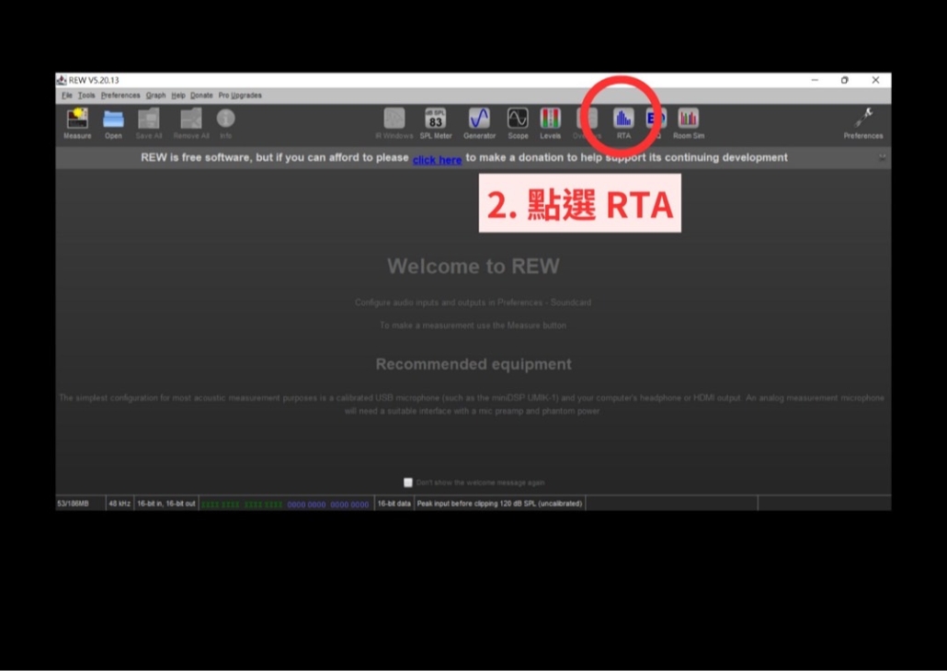This screenshot has height=671, width=947.
Task: Expand the Graph menu
Action: pos(155,96)
